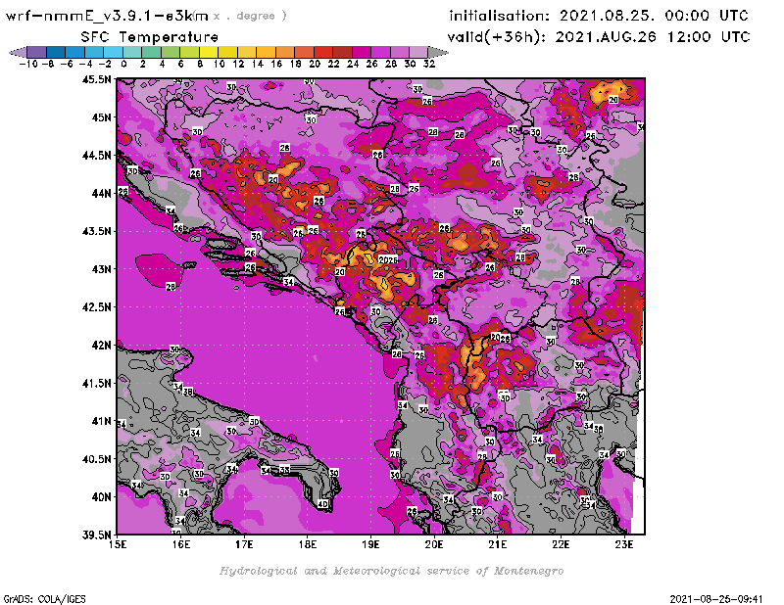Select the '22E' longitude label
The height and width of the screenshot is (605, 784).
click(x=561, y=544)
